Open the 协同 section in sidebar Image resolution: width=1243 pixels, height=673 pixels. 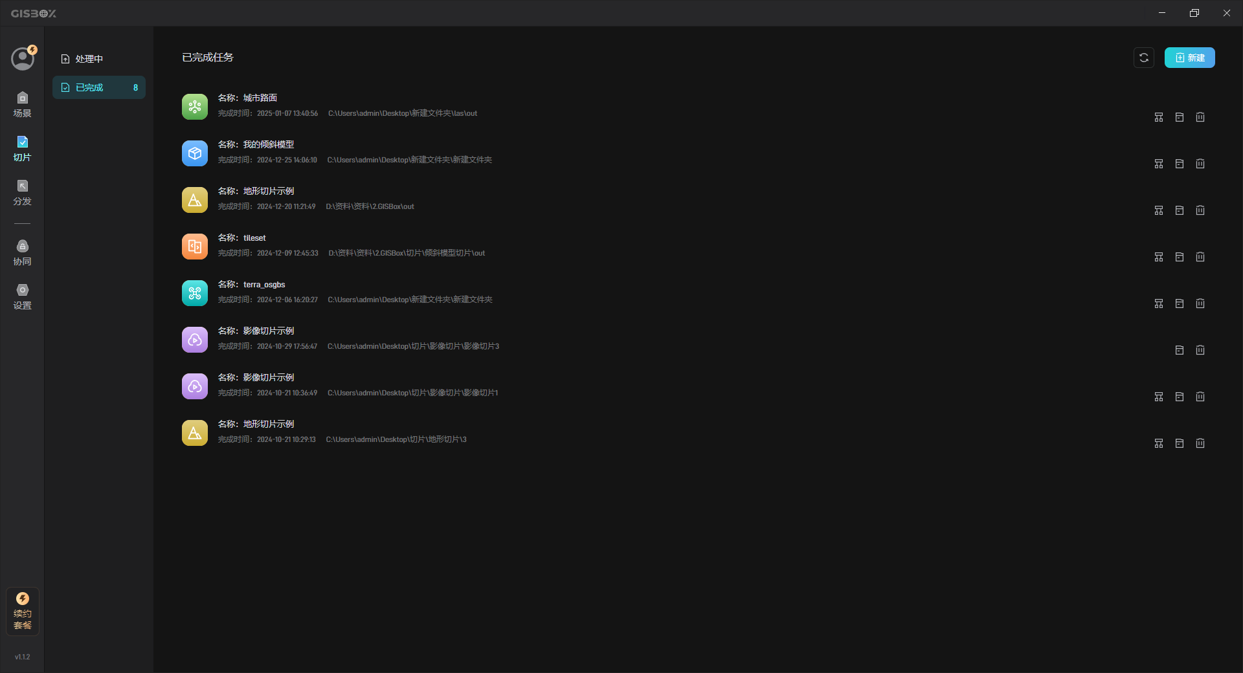tap(22, 253)
